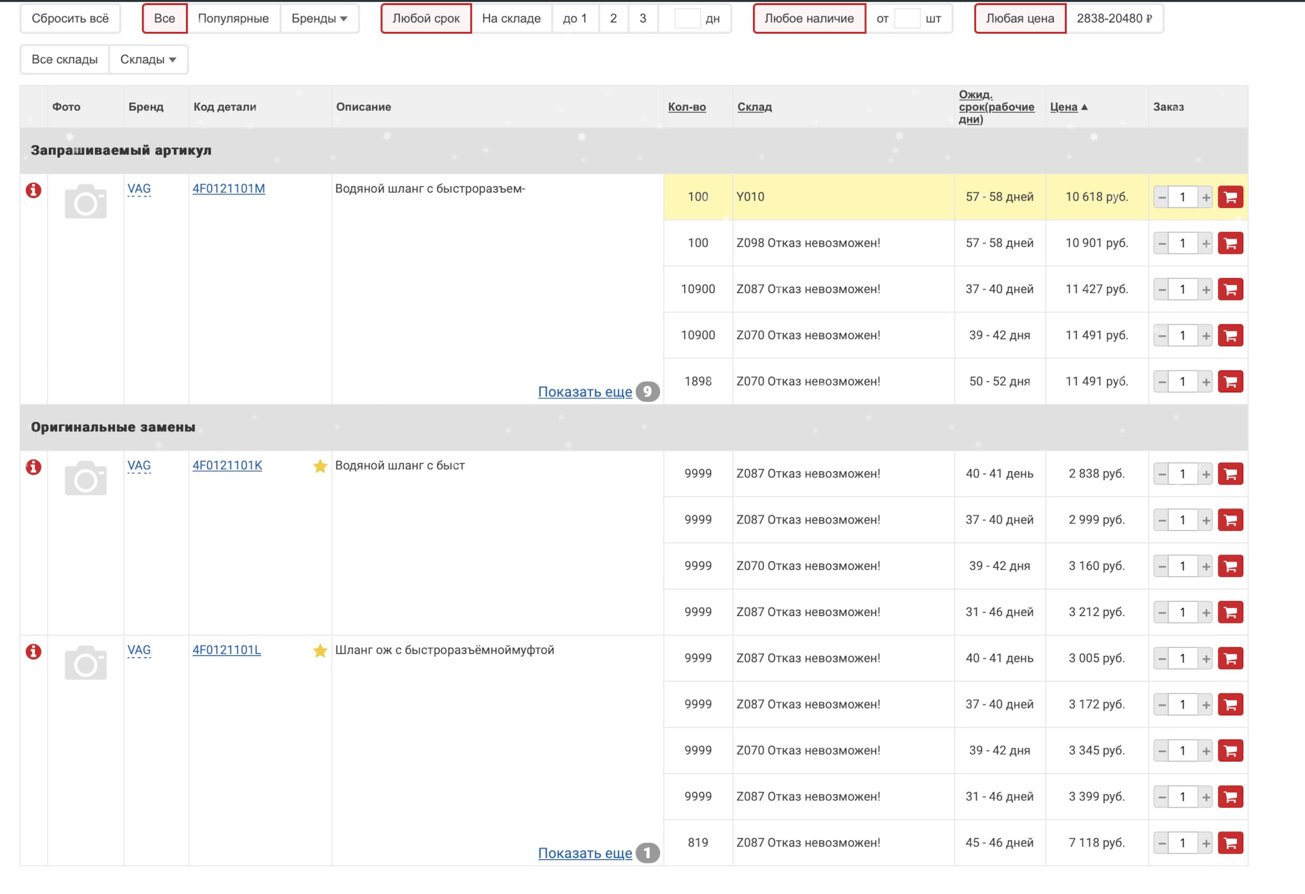Add Y010 warehouse item to cart
The height and width of the screenshot is (894, 1305).
pos(1230,197)
